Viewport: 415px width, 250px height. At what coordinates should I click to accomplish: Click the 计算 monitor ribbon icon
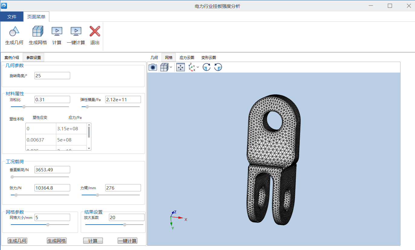[x=57, y=31]
